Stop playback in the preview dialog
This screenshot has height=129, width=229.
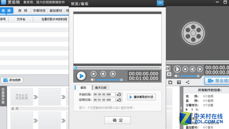click(x=94, y=74)
